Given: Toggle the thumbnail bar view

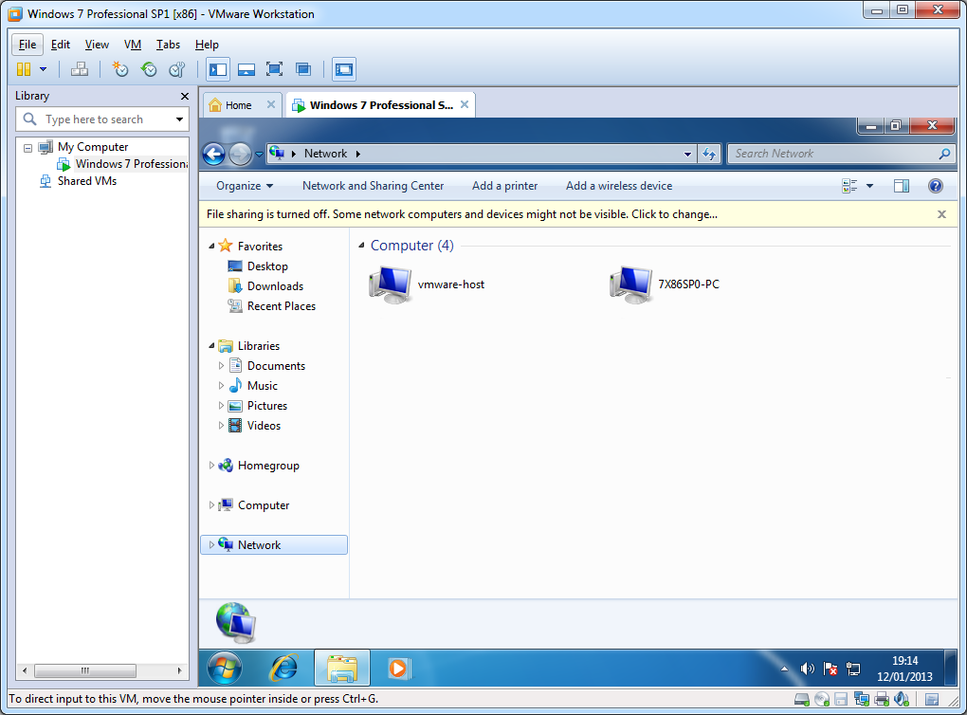Looking at the screenshot, I should pyautogui.click(x=246, y=69).
